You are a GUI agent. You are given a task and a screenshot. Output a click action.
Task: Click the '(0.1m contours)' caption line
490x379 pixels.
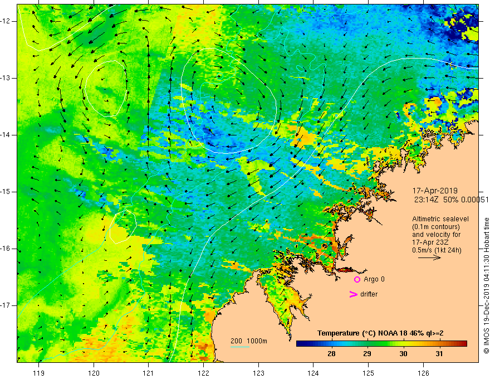pos(436,227)
